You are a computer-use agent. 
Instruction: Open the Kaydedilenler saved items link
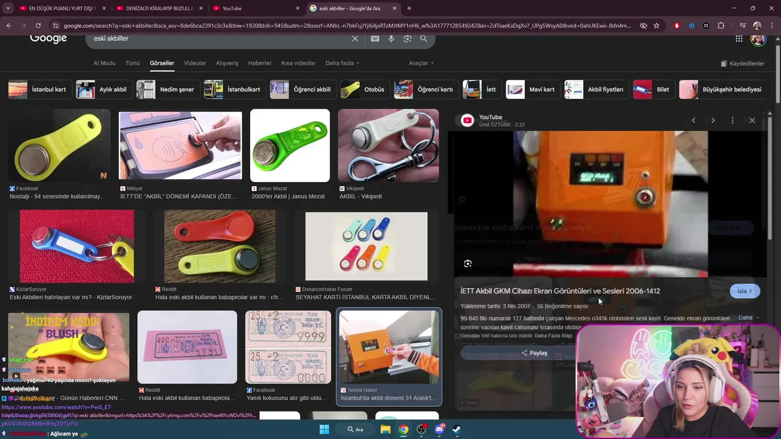(x=743, y=63)
